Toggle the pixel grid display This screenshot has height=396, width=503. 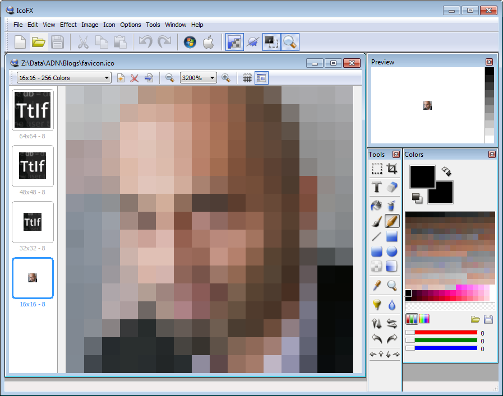247,78
